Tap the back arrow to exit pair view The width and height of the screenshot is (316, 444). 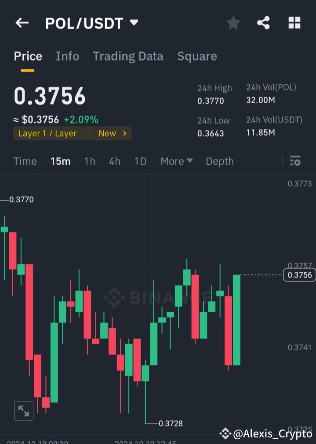(x=22, y=23)
